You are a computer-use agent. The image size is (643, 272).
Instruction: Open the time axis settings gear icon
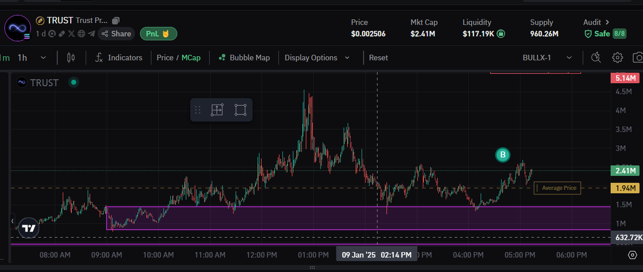632,255
